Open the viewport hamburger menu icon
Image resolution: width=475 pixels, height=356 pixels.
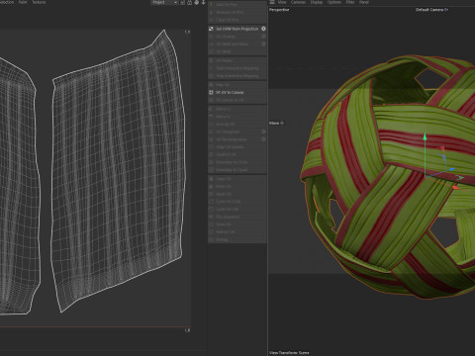(272, 2)
